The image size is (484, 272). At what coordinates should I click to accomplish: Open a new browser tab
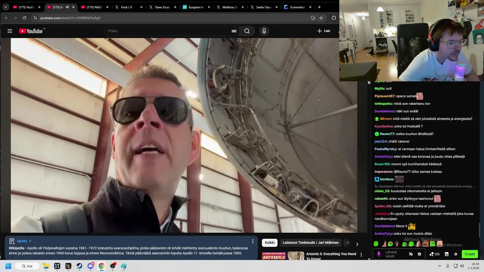click(x=319, y=7)
